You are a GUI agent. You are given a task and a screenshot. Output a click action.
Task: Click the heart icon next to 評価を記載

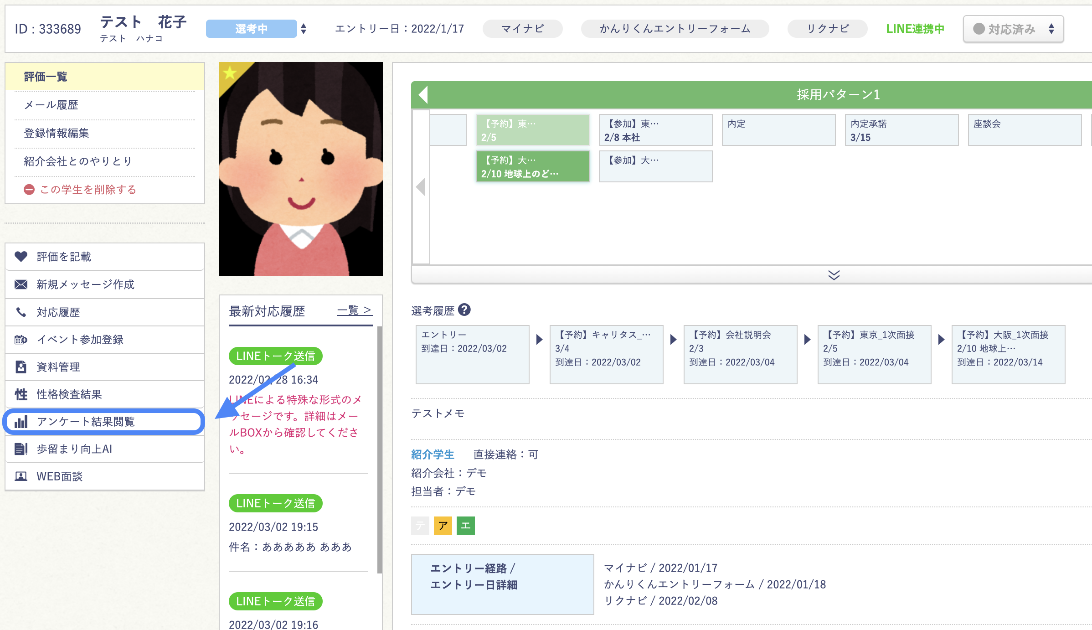point(21,257)
